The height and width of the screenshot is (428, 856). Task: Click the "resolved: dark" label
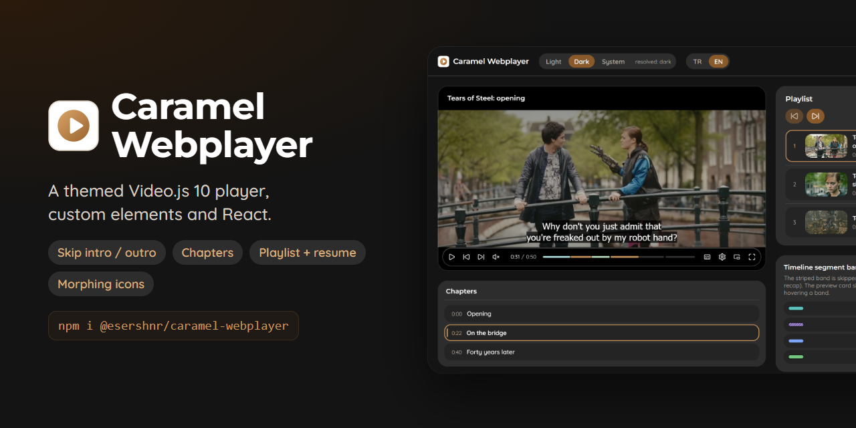click(x=653, y=62)
